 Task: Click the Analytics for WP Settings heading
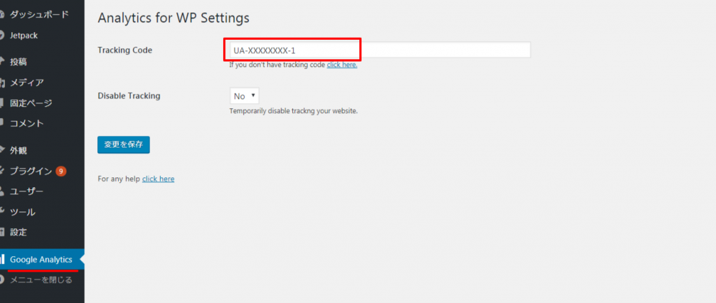tap(173, 17)
